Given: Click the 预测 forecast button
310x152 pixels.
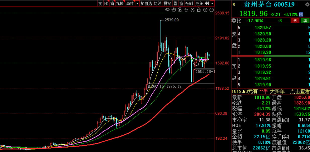Looking at the screenshot, I should coord(189,3).
